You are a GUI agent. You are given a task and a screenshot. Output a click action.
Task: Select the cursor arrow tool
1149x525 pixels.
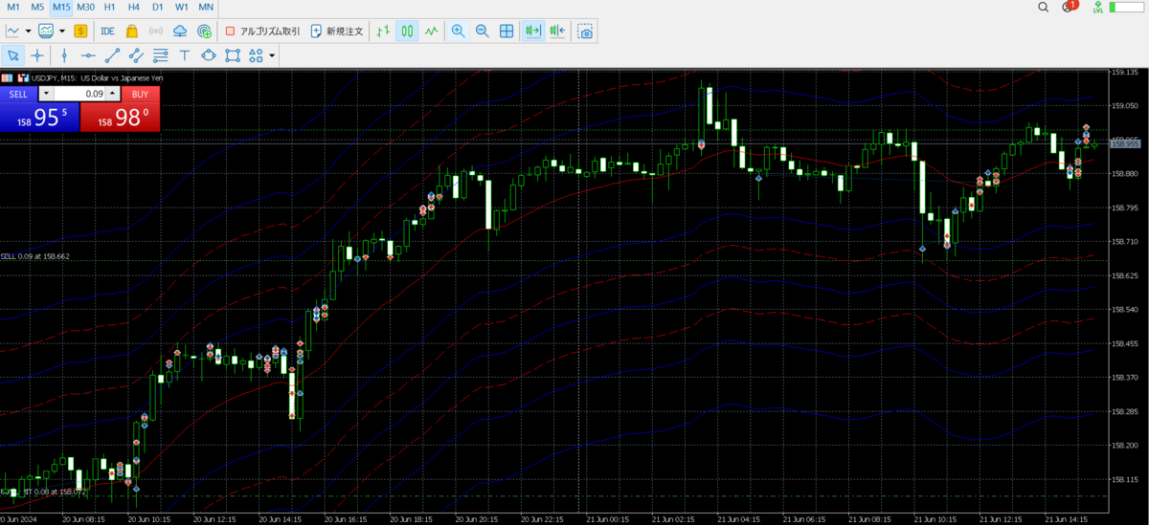(x=13, y=55)
